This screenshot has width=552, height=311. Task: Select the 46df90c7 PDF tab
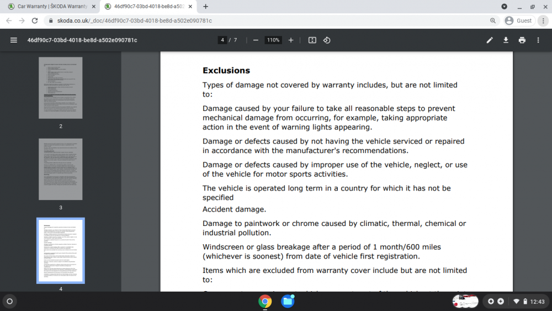(148, 6)
